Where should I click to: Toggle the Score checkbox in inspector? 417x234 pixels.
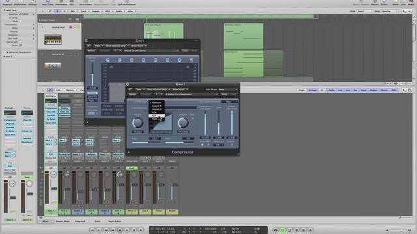20,45
